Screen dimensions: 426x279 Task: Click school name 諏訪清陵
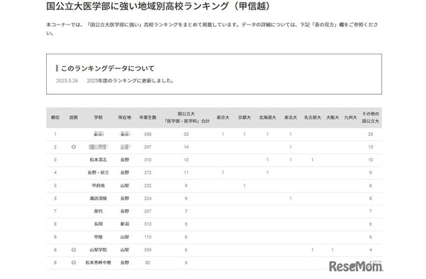[x=98, y=198]
